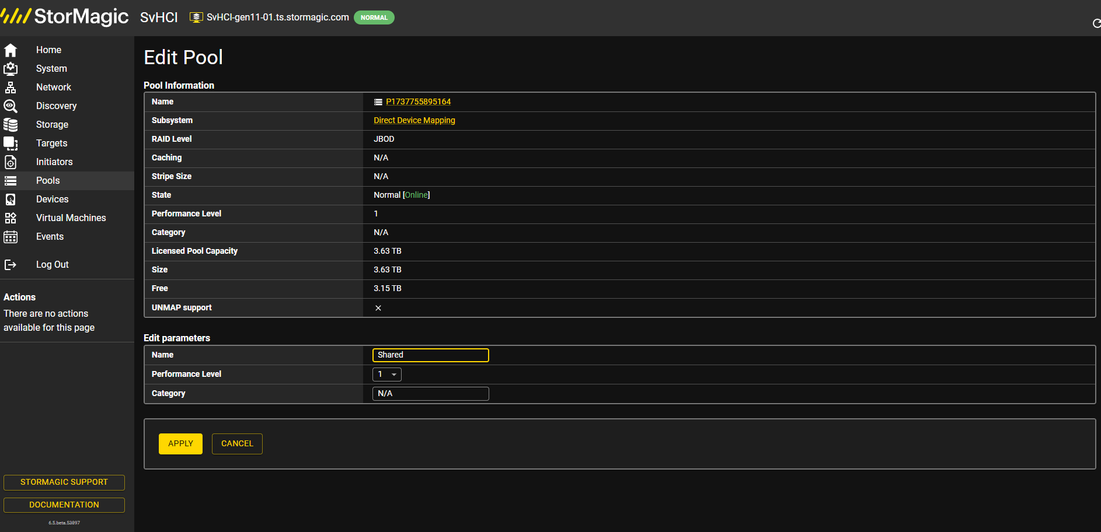The height and width of the screenshot is (532, 1101).
Task: Click the Initiators icon in sidebar
Action: [11, 162]
